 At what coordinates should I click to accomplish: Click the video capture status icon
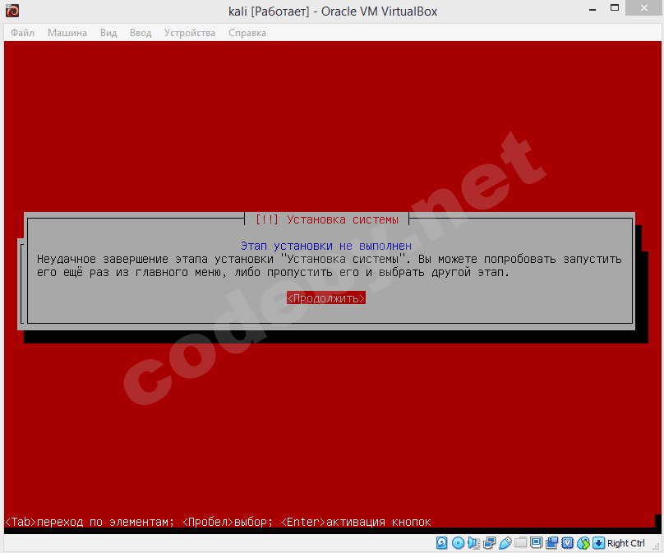551,543
